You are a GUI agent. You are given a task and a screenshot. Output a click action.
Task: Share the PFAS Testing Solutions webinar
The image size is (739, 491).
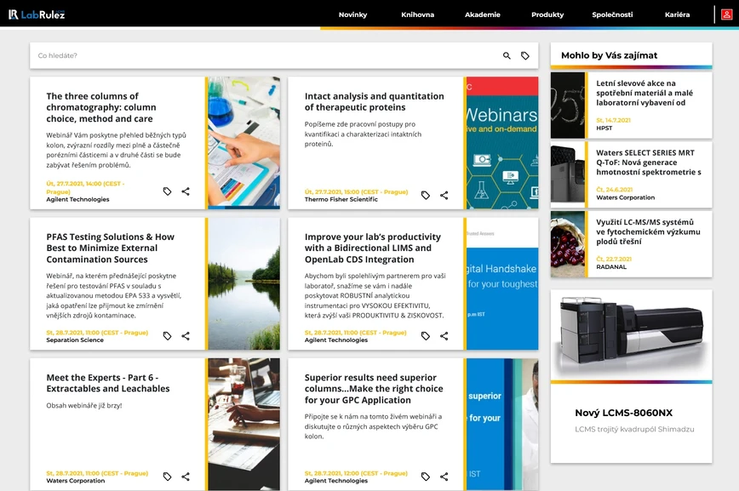click(186, 336)
